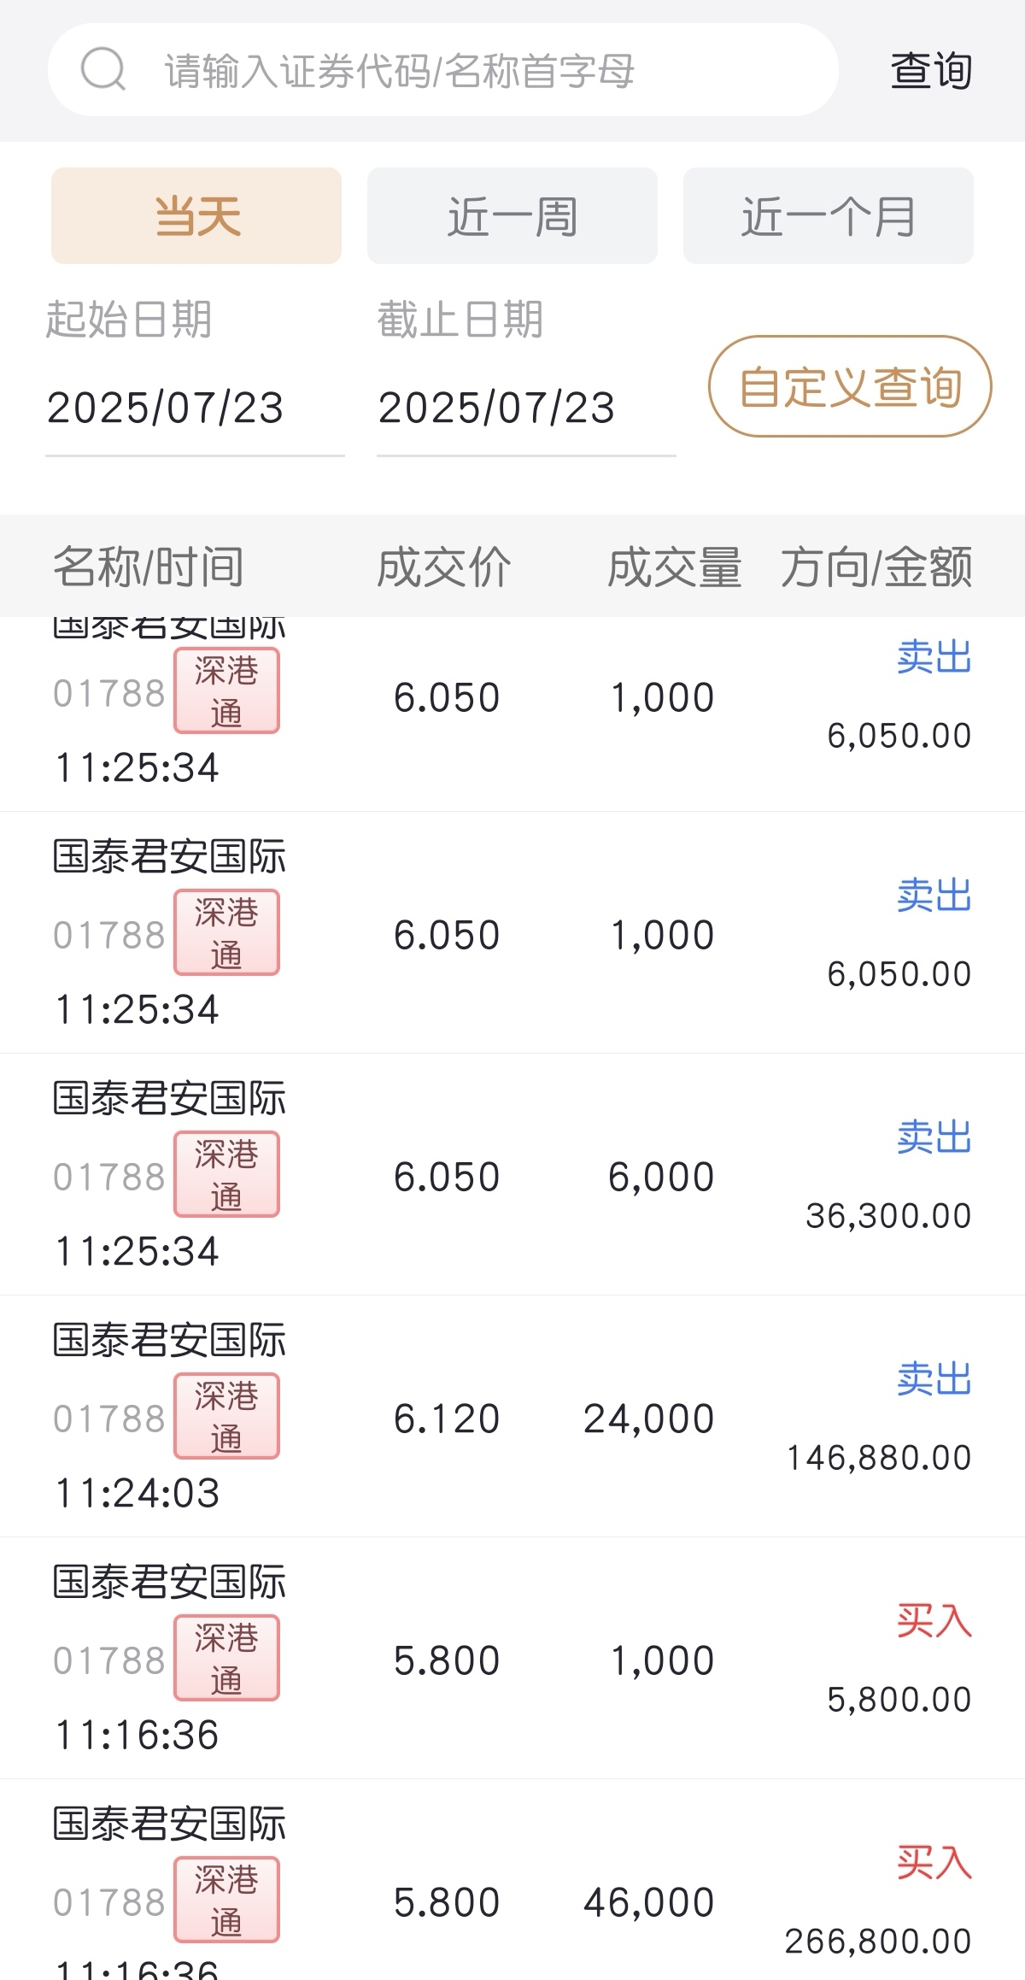This screenshot has height=1980, width=1025.
Task: Tap the 买入 label for the 5,800.00 trade
Action: point(934,1620)
